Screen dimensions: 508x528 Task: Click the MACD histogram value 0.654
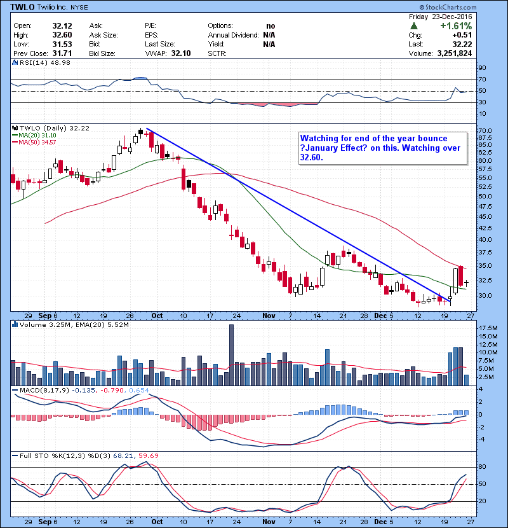tap(138, 391)
